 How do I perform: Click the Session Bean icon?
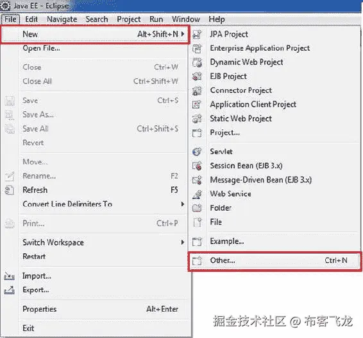(x=197, y=166)
